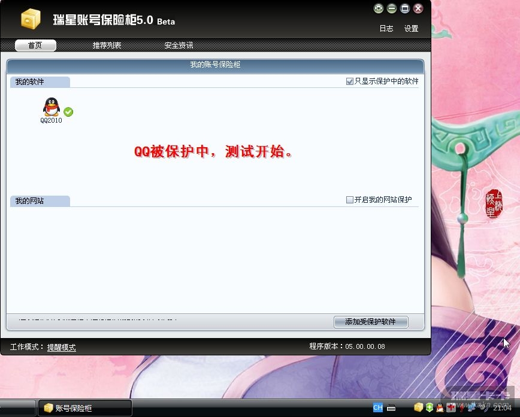Click the 提醒模式 work mode link
The image size is (520, 417).
click(61, 347)
